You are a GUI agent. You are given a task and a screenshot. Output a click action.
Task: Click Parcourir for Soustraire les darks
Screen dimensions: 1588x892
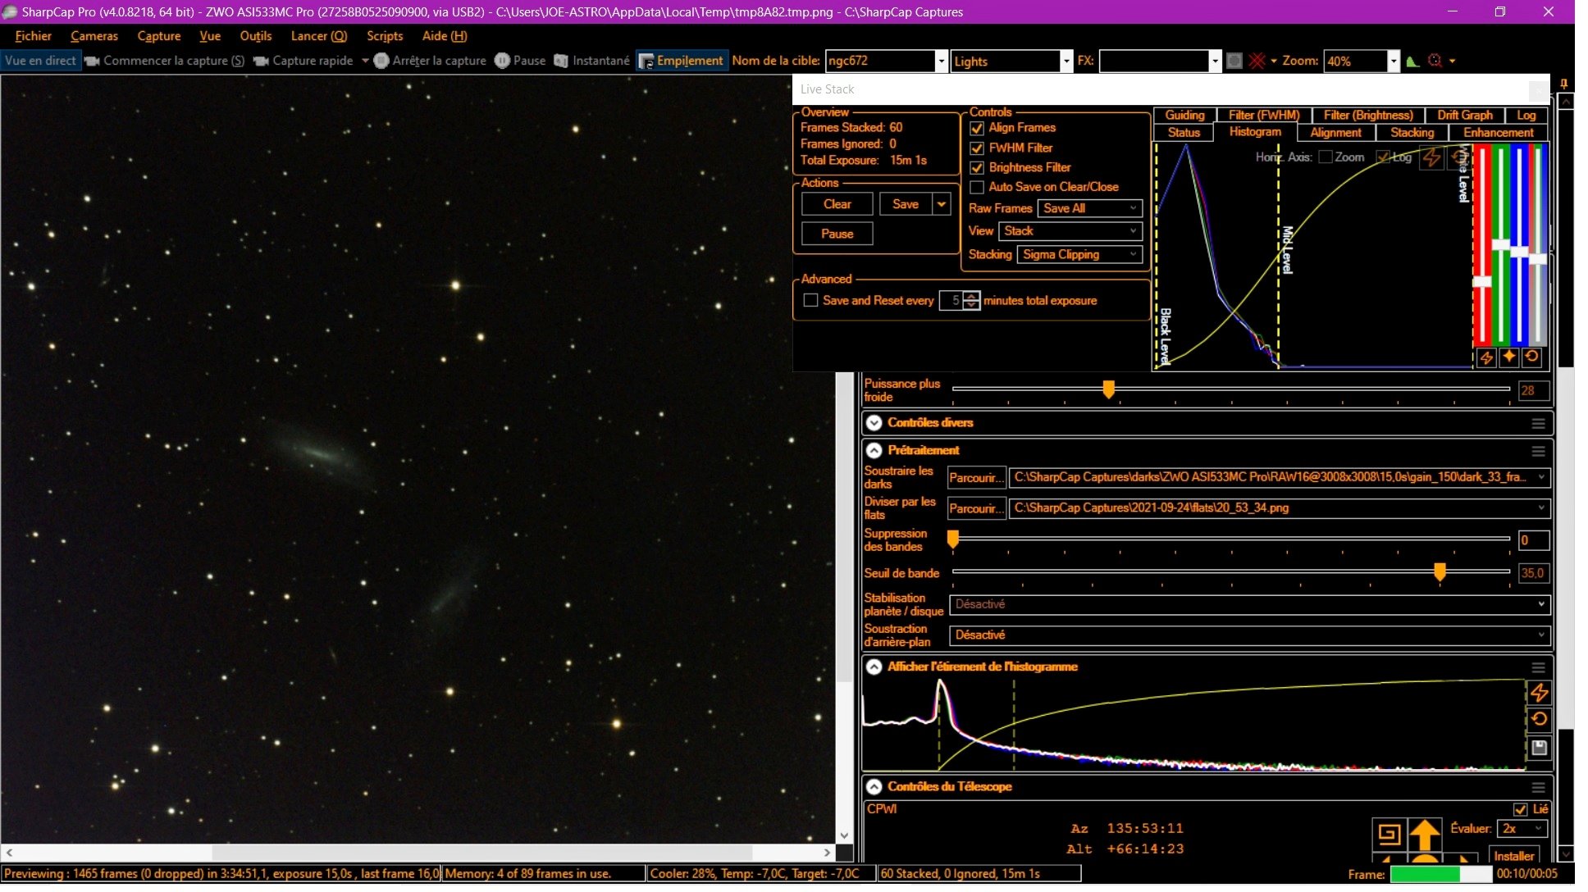tap(976, 478)
